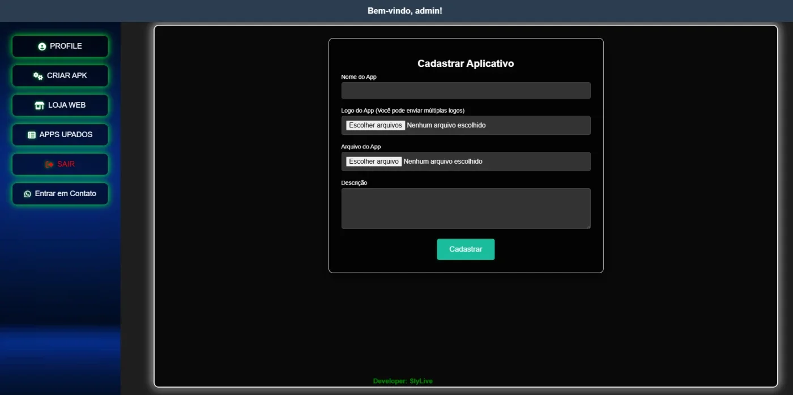Click the Descrição textarea resize handle
The width and height of the screenshot is (793, 395).
pyautogui.click(x=588, y=226)
